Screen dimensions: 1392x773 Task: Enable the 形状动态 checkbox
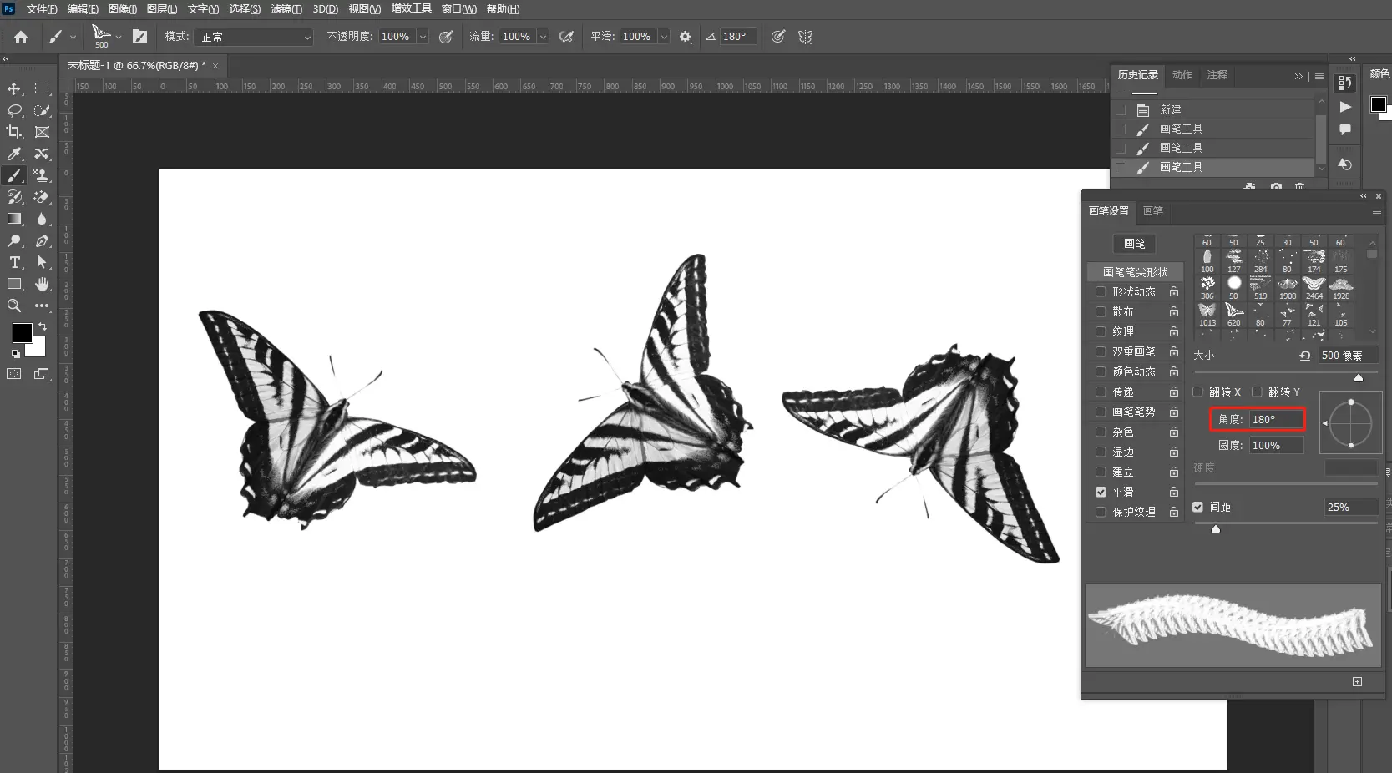(1101, 291)
